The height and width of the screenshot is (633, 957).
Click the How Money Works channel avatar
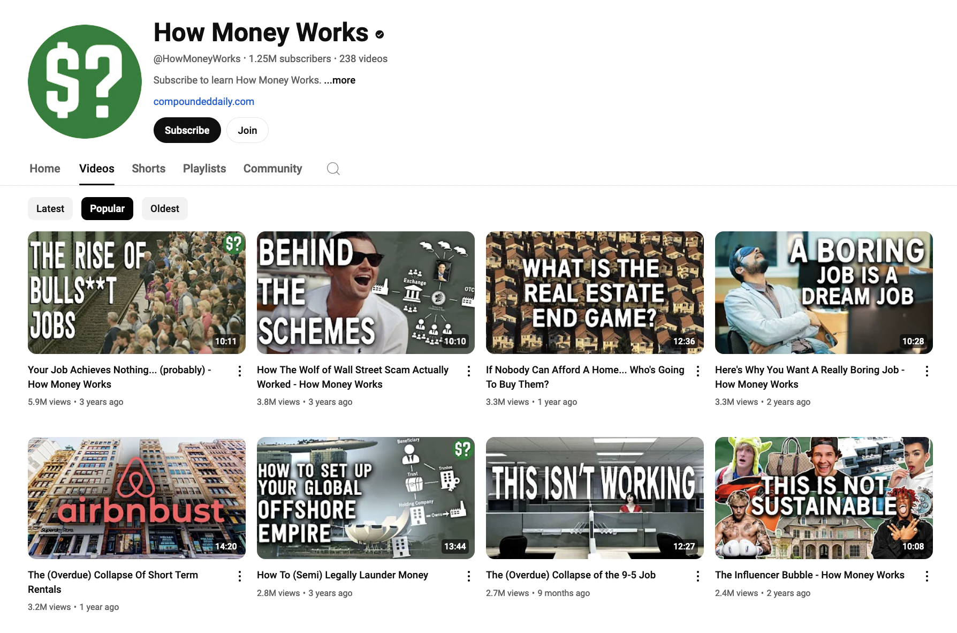tap(85, 81)
